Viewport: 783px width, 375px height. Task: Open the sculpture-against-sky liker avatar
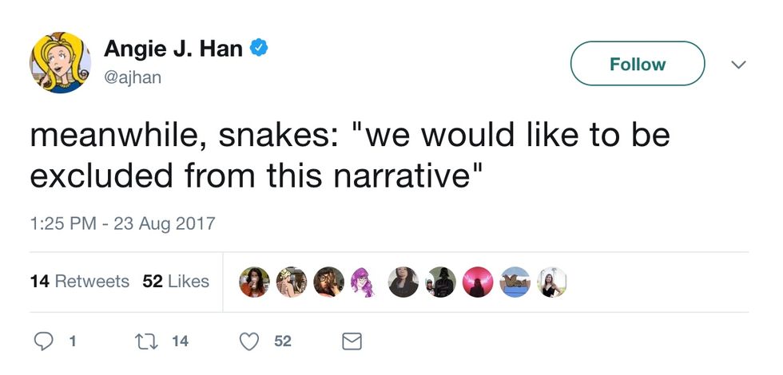[515, 282]
